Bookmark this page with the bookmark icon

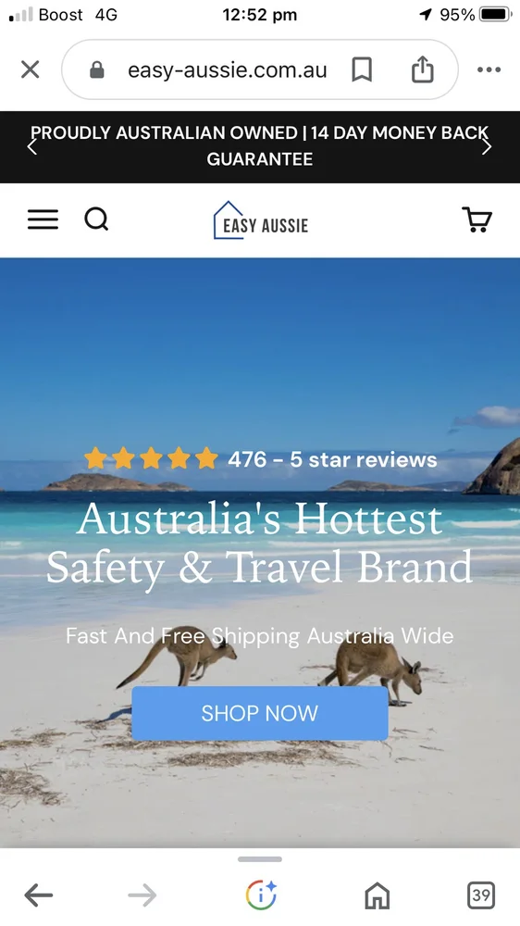pos(361,69)
